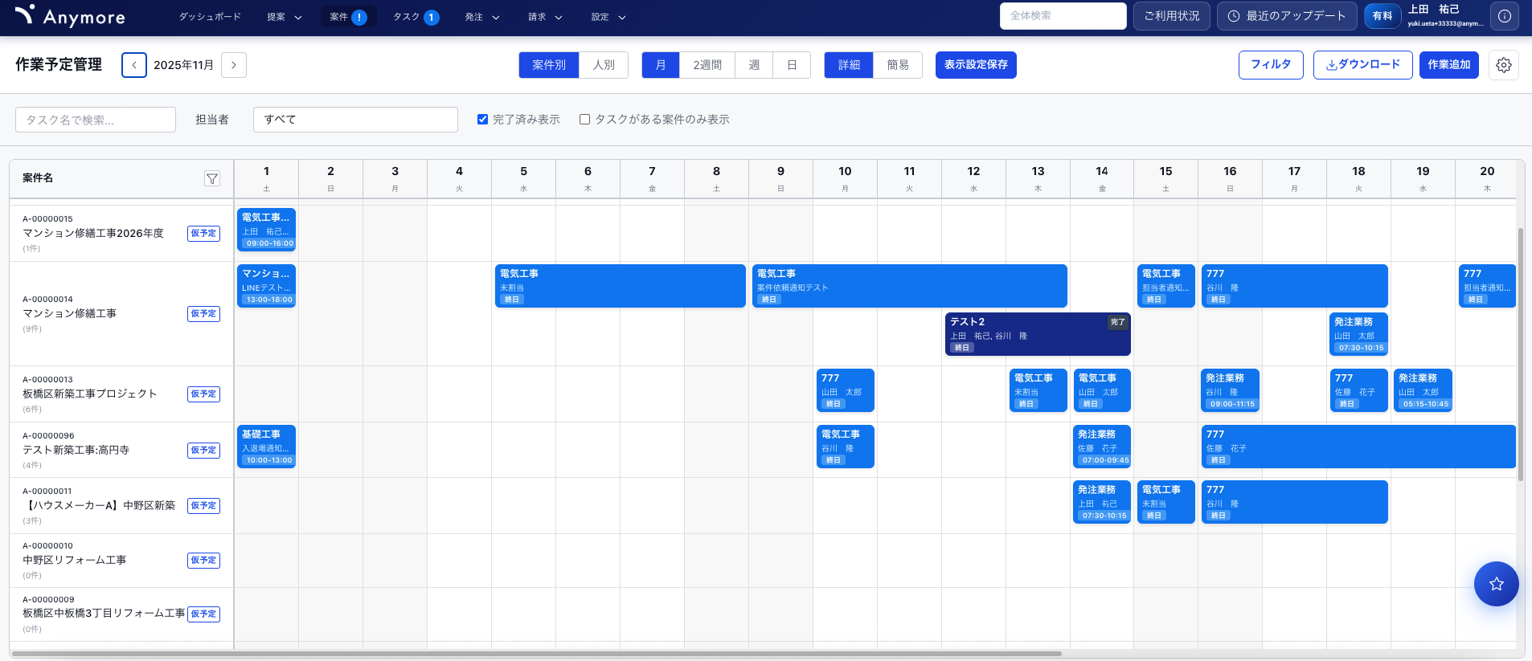This screenshot has width=1532, height=661.
Task: Open 最近のアップデート with clock icon
Action: (x=1287, y=16)
